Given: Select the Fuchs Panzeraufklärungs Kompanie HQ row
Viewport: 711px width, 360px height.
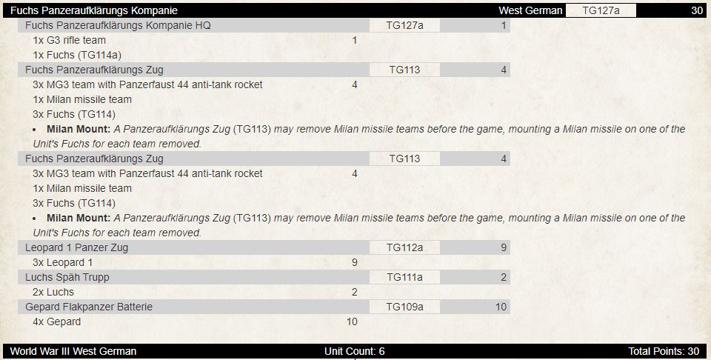Looking at the screenshot, I should pyautogui.click(x=264, y=25).
